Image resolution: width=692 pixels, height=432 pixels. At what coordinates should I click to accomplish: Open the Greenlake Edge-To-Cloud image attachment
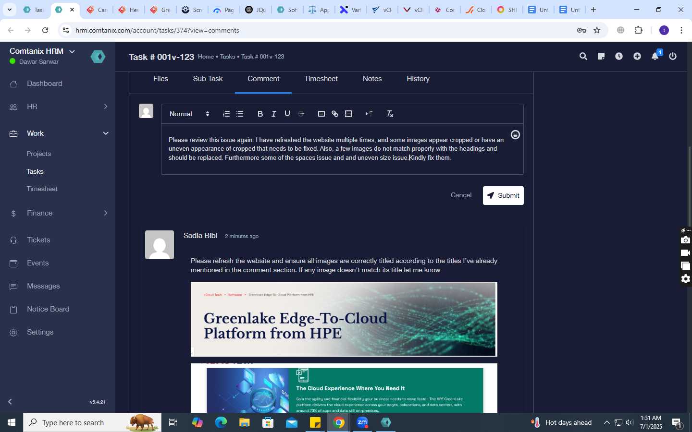pos(344,319)
